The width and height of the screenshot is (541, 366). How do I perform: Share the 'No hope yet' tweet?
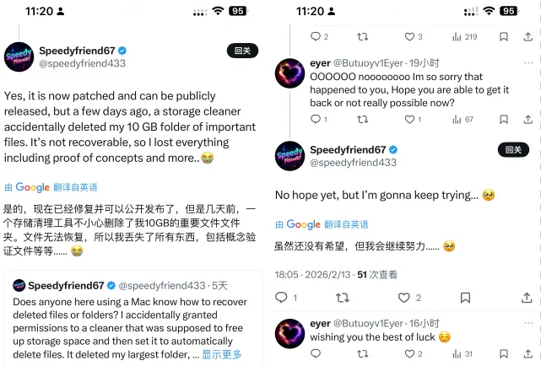coord(527,298)
